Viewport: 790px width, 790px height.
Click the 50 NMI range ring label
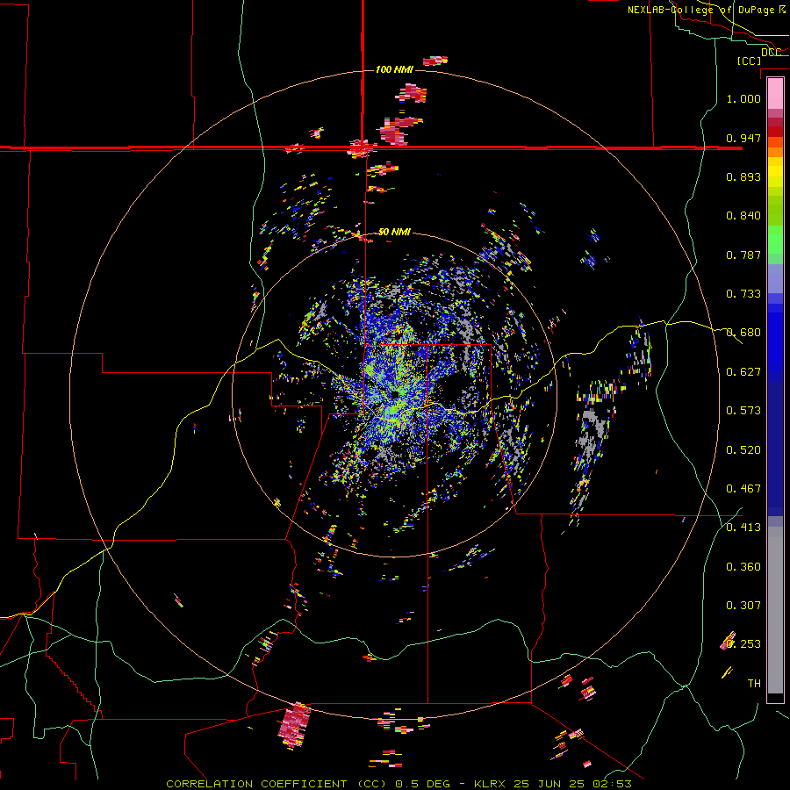pos(394,232)
